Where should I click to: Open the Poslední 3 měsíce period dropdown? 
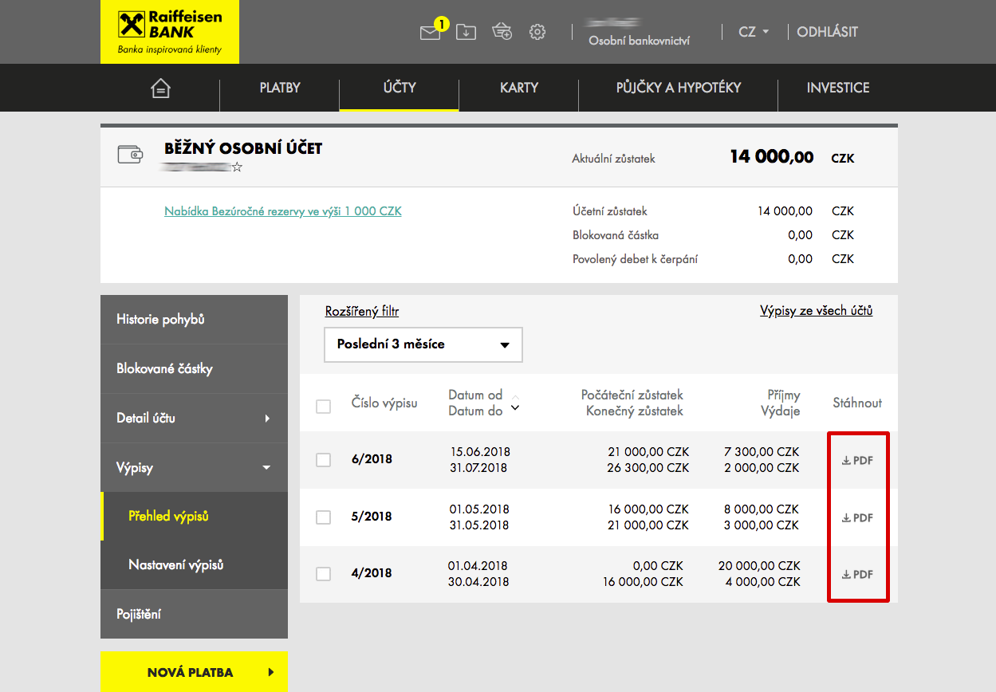(423, 344)
